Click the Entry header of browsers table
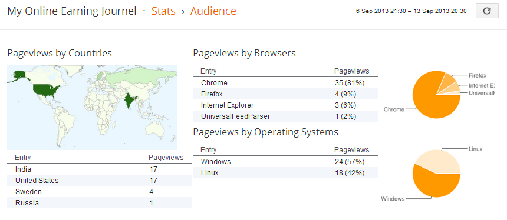The height and width of the screenshot is (220, 507). click(209, 71)
